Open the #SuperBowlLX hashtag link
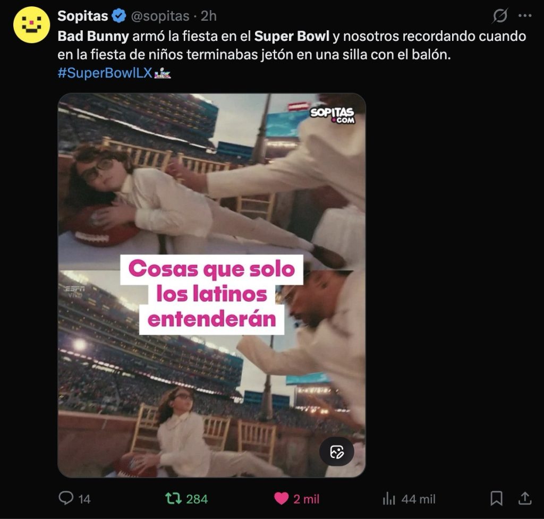Screen dimensions: 544x519 pyautogui.click(x=105, y=73)
